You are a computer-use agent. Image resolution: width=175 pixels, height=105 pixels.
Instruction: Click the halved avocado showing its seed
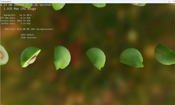pyautogui.click(x=30, y=57)
